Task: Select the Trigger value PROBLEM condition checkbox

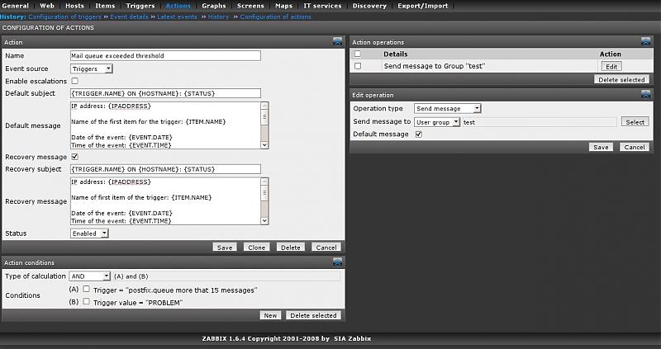Action: [x=86, y=302]
